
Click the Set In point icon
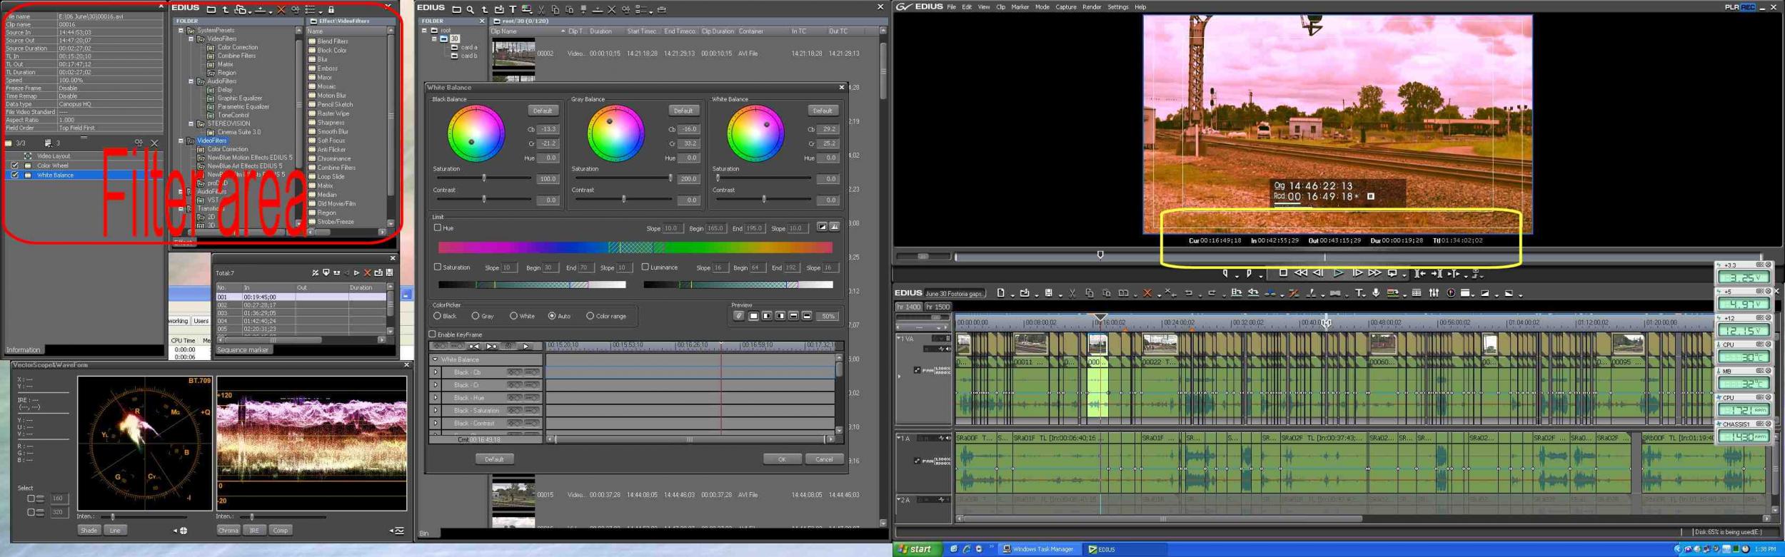1226,273
